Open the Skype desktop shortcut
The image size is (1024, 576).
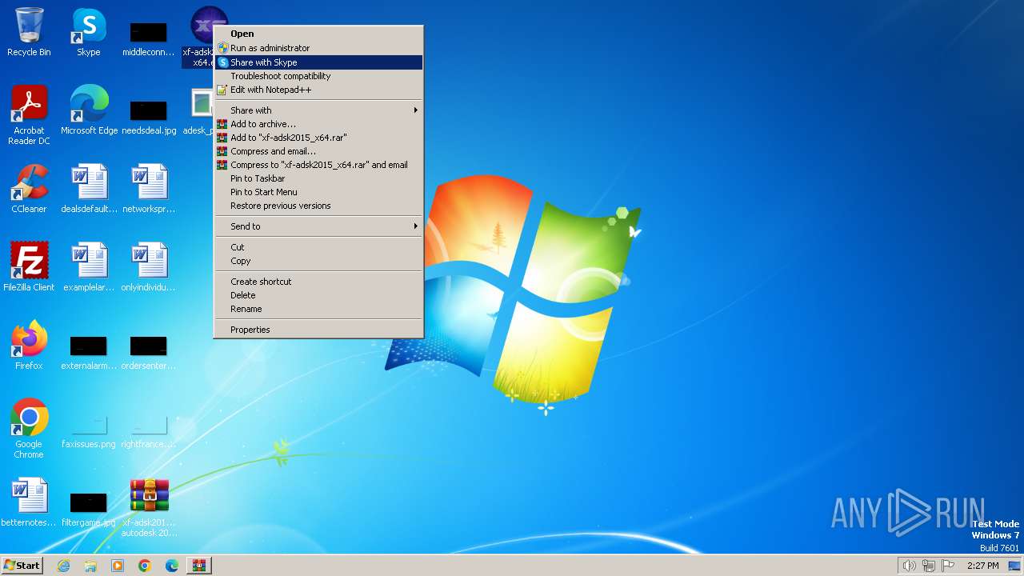[x=89, y=33]
